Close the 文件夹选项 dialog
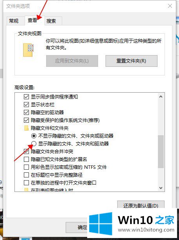 pos(170,6)
